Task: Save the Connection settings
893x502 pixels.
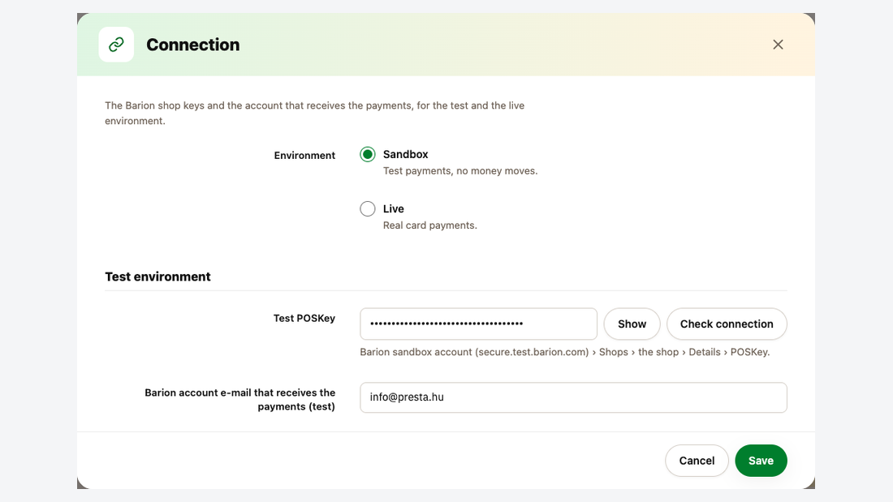Action: (761, 461)
